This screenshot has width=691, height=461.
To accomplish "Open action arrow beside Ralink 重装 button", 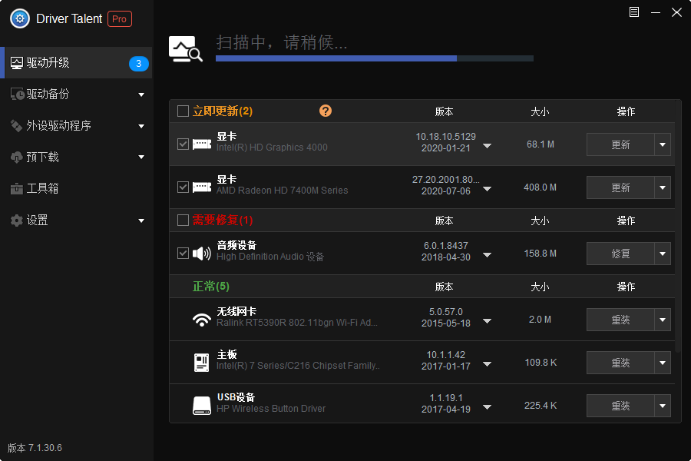I will coord(663,320).
